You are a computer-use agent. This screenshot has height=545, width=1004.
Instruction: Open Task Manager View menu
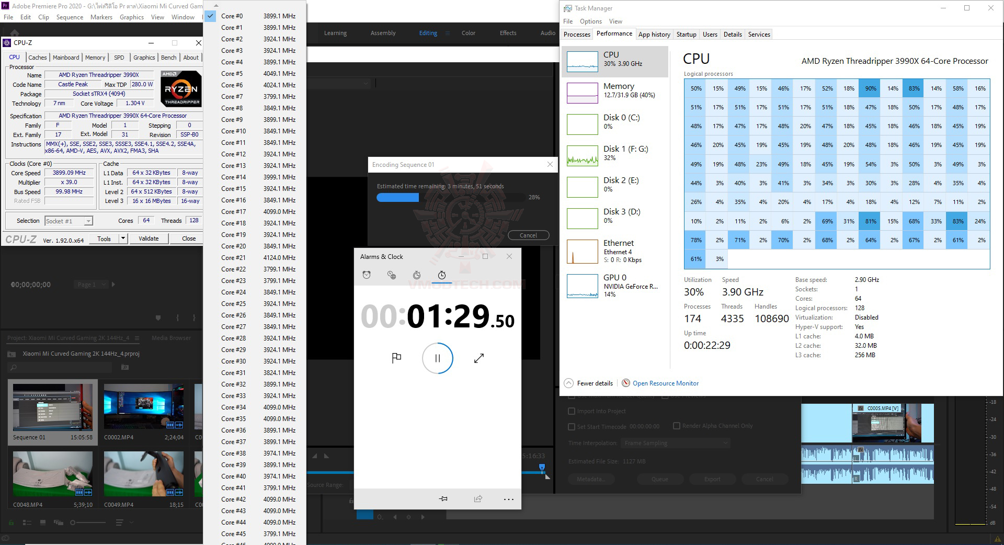pyautogui.click(x=615, y=21)
